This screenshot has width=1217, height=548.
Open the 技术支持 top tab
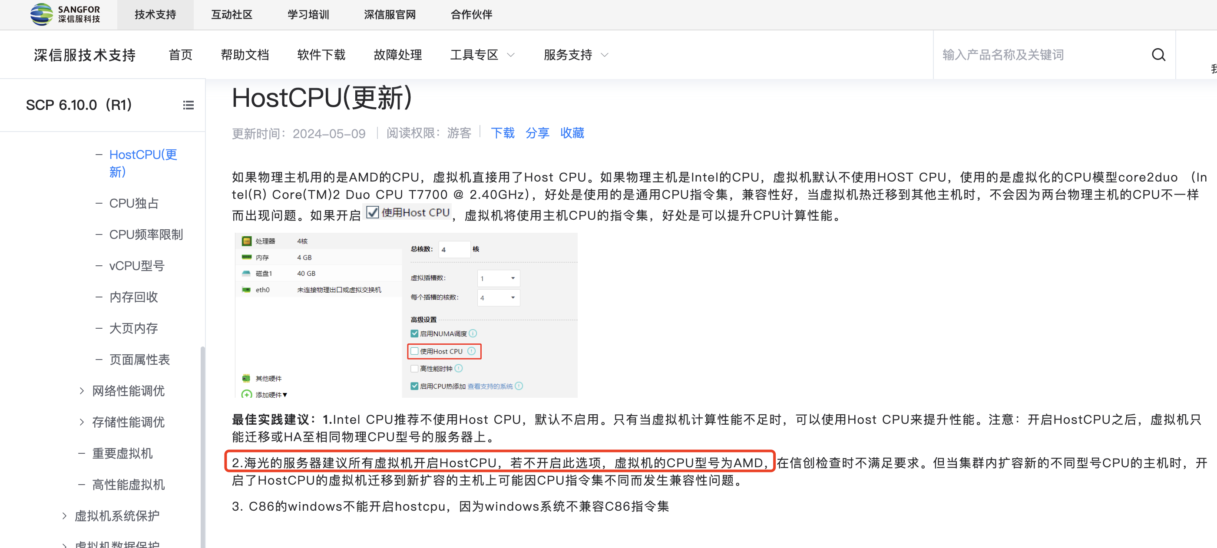pos(155,15)
